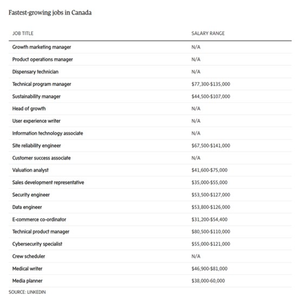Click Information technology associate row
300x304 pixels.
coord(150,133)
